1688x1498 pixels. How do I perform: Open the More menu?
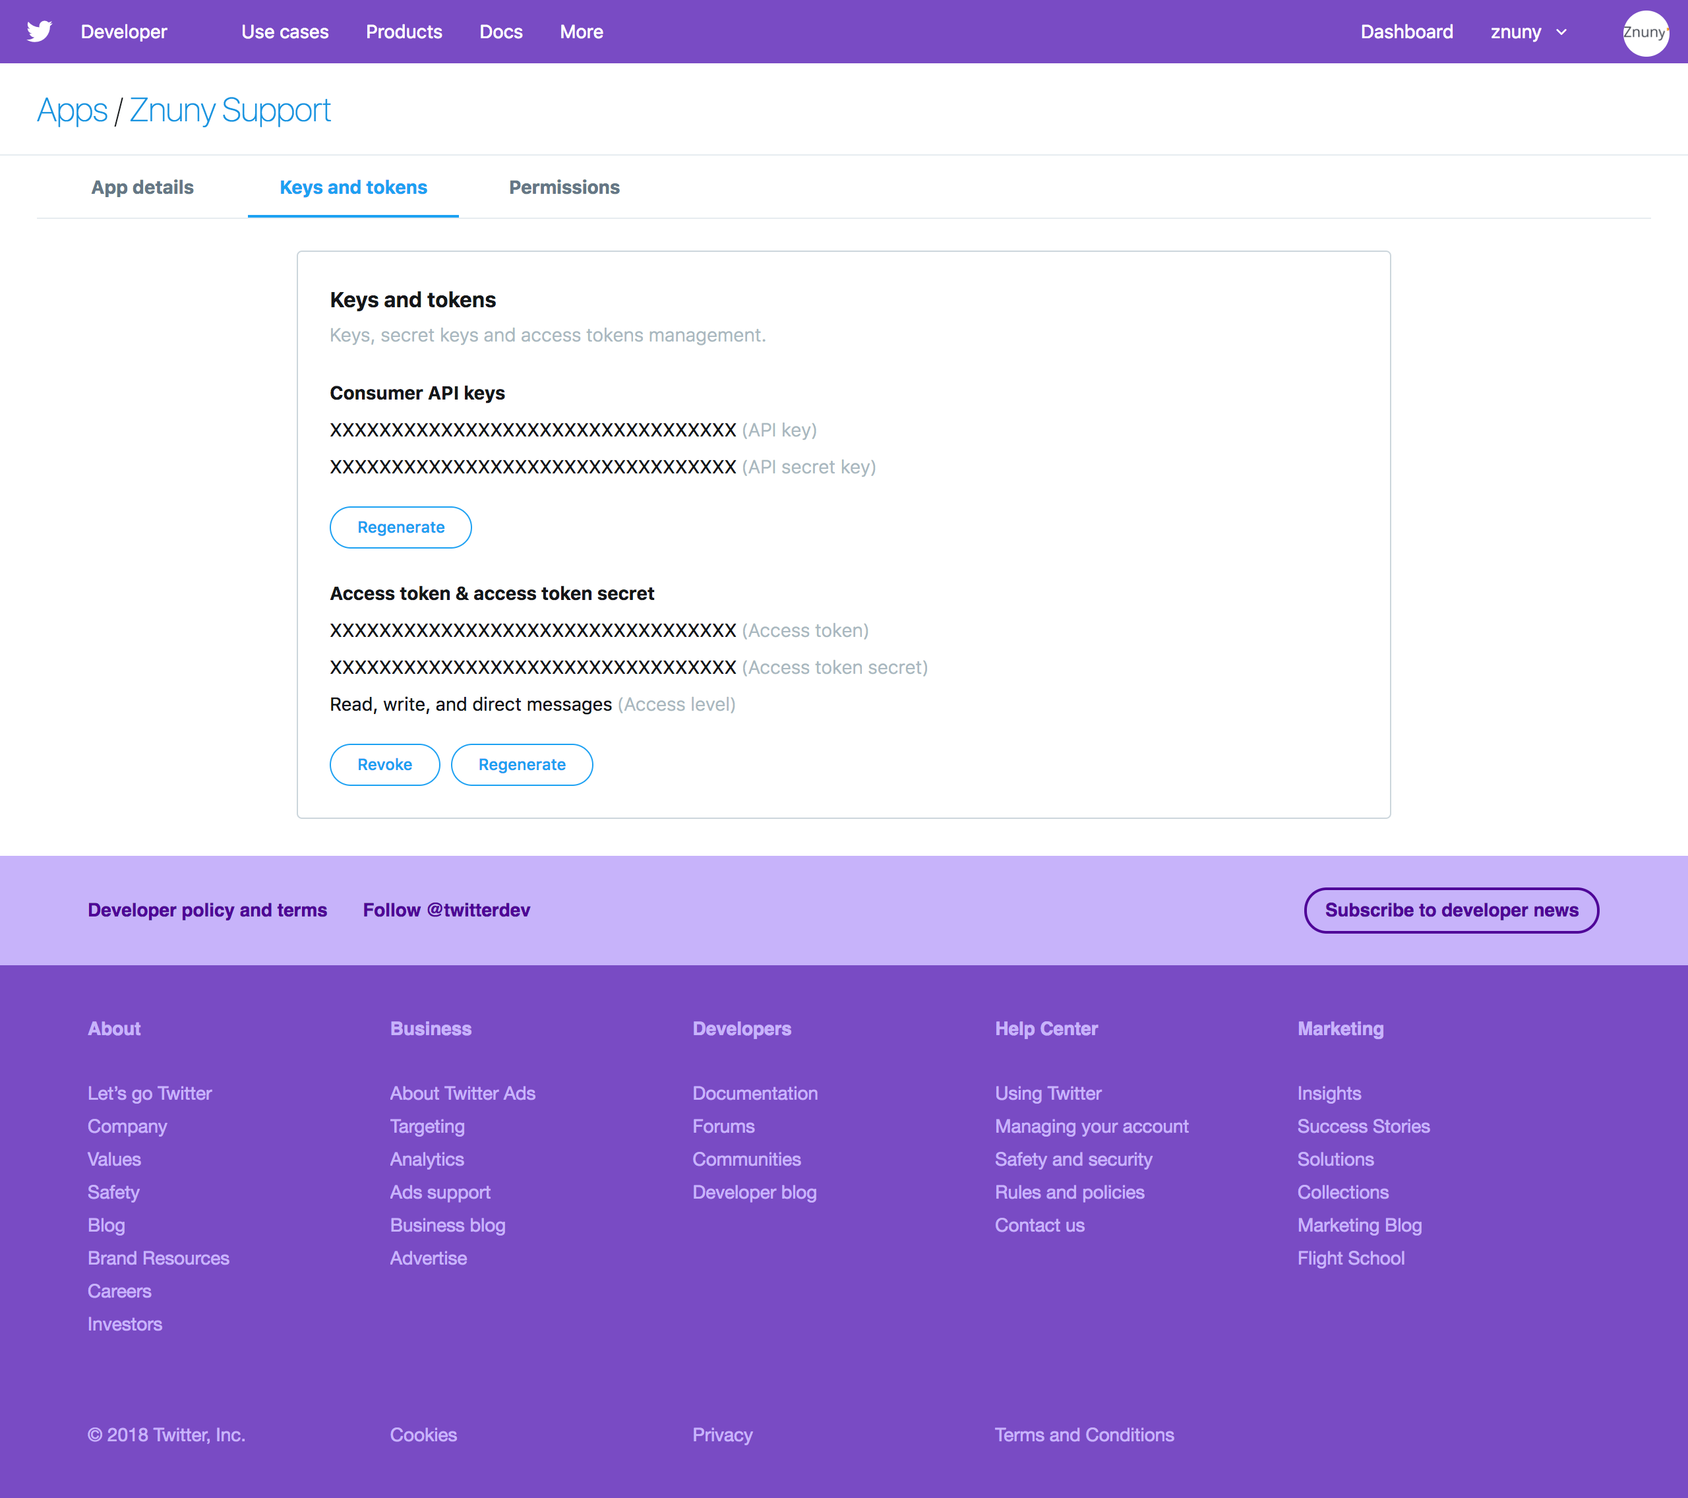(x=582, y=32)
